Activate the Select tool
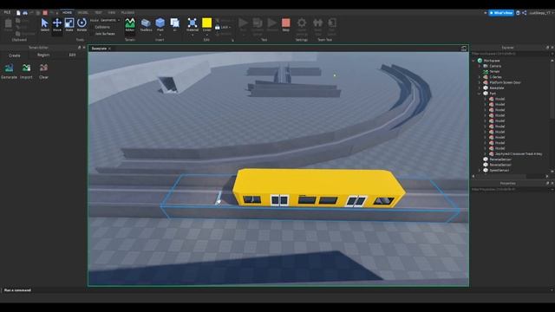This screenshot has height=312, width=555. tap(44, 24)
